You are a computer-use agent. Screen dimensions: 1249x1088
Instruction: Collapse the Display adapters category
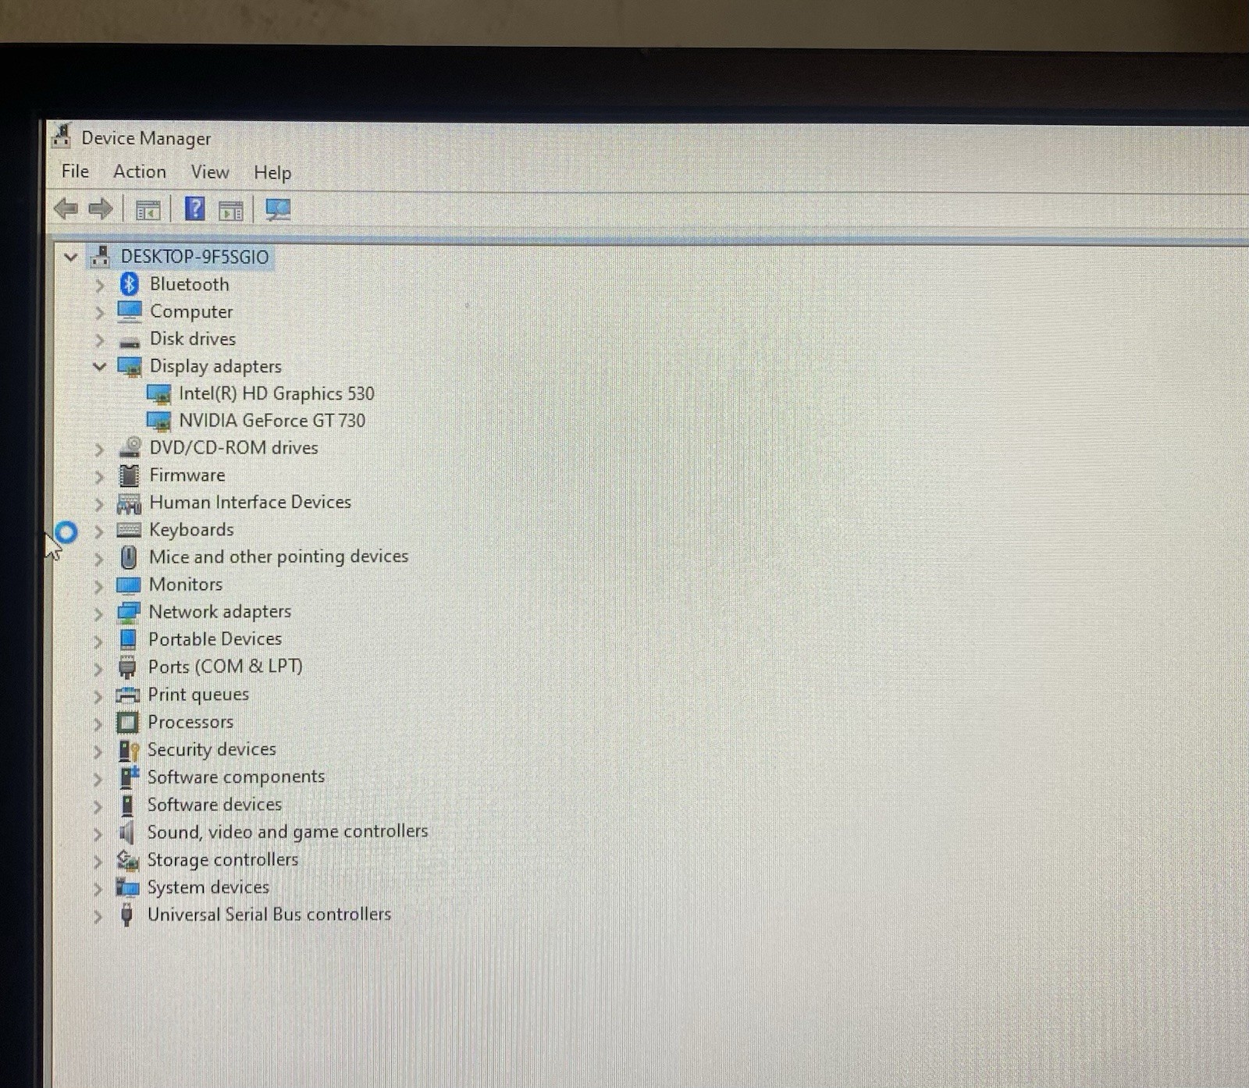coord(99,366)
